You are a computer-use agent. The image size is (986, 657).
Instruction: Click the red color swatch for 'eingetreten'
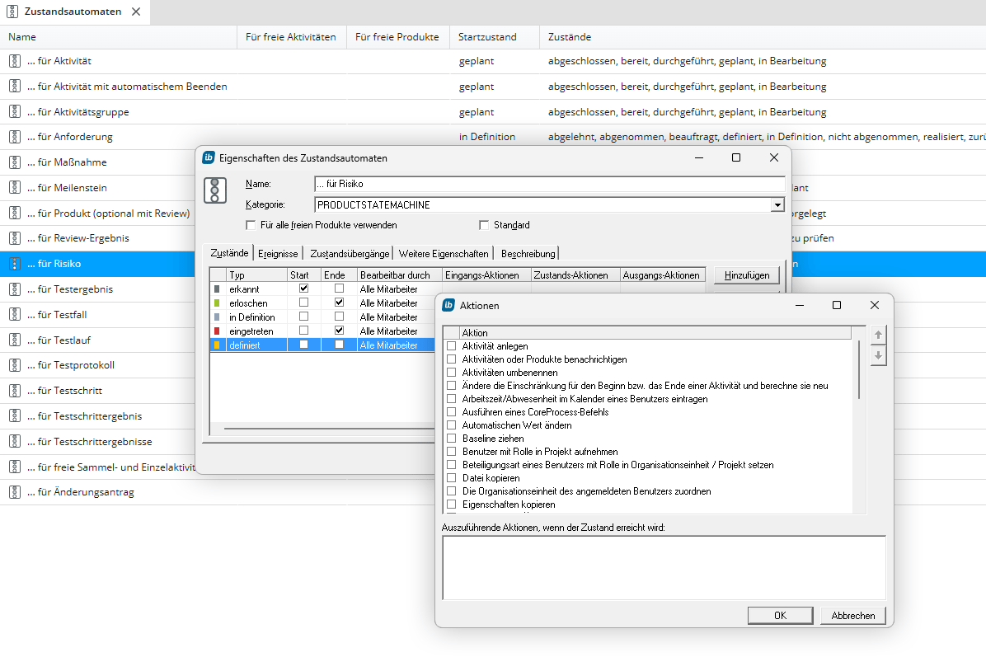coord(217,331)
